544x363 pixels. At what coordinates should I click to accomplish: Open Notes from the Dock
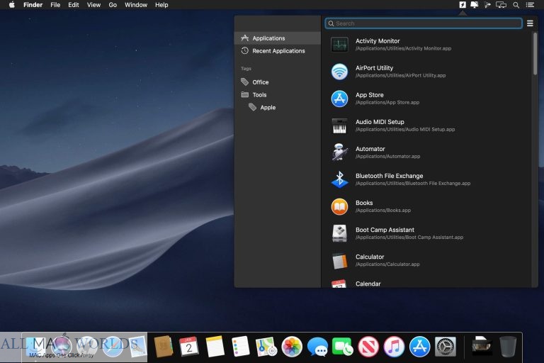point(215,346)
